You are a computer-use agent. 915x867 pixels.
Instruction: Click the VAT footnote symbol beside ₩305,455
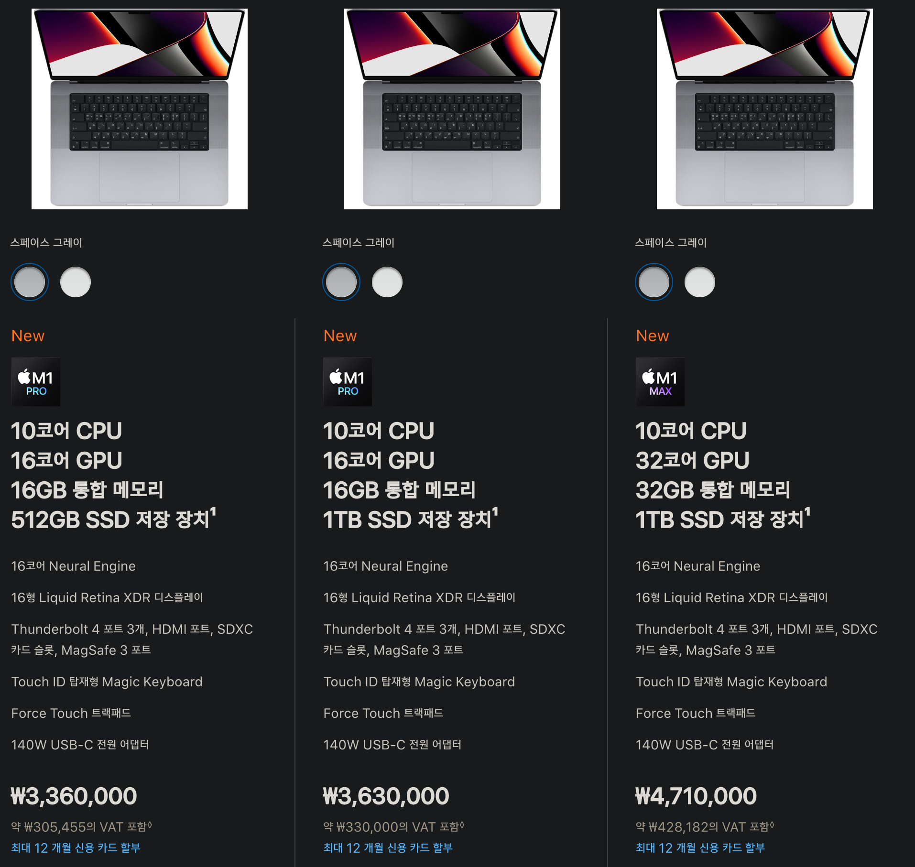(150, 824)
